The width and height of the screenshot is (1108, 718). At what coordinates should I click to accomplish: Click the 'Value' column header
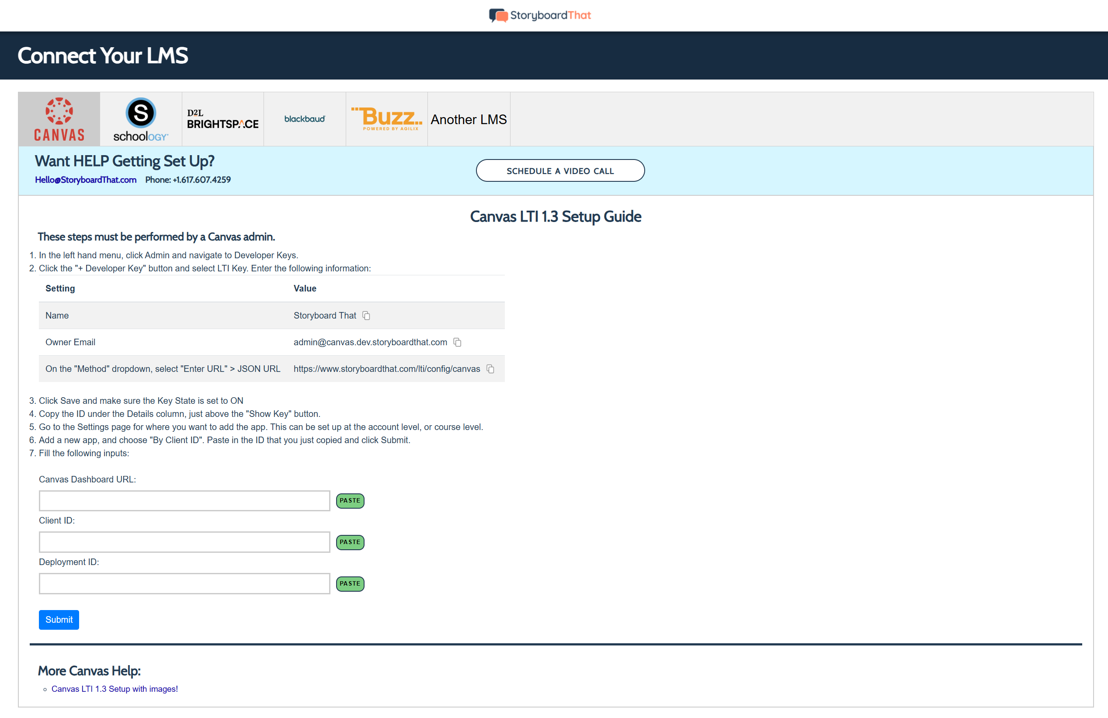coord(305,288)
